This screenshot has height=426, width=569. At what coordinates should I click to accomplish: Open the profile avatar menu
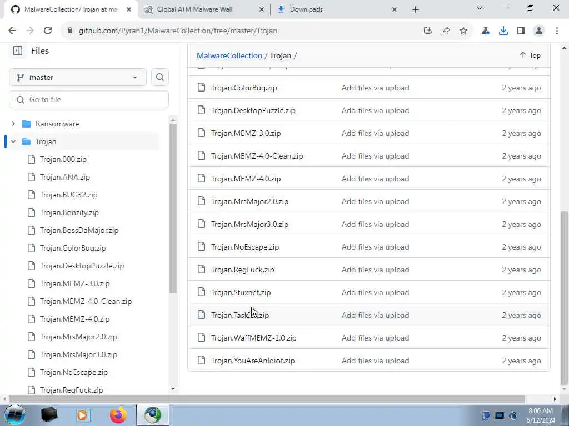[539, 31]
